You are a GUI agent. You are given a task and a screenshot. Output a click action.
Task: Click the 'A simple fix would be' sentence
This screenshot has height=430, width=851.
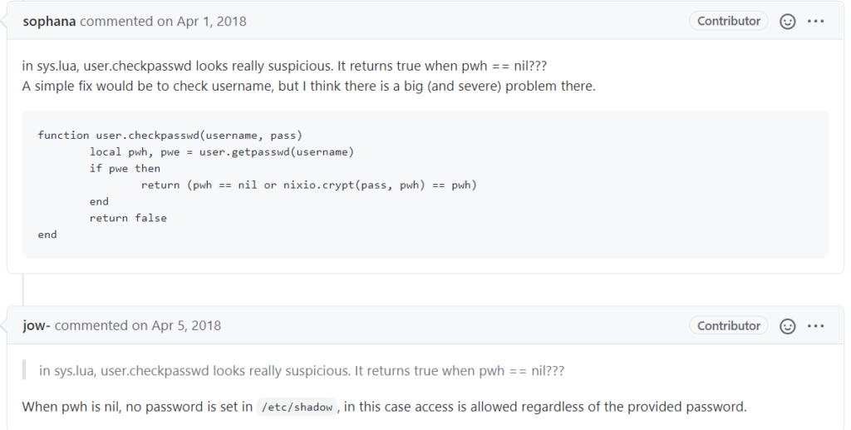309,86
